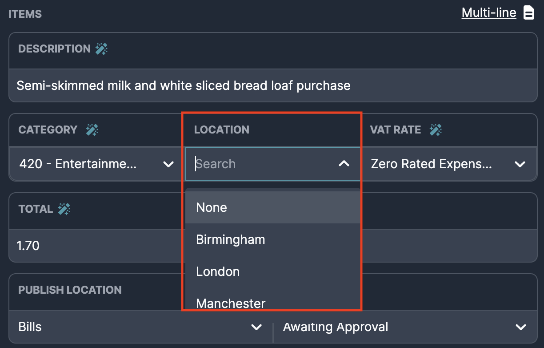The width and height of the screenshot is (544, 348).
Task: Click the magic wand icon next to Total
Action: tap(64, 209)
